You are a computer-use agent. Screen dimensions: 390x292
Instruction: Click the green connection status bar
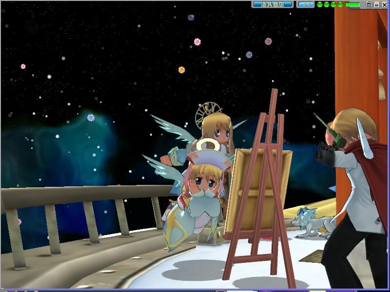tap(352, 4)
